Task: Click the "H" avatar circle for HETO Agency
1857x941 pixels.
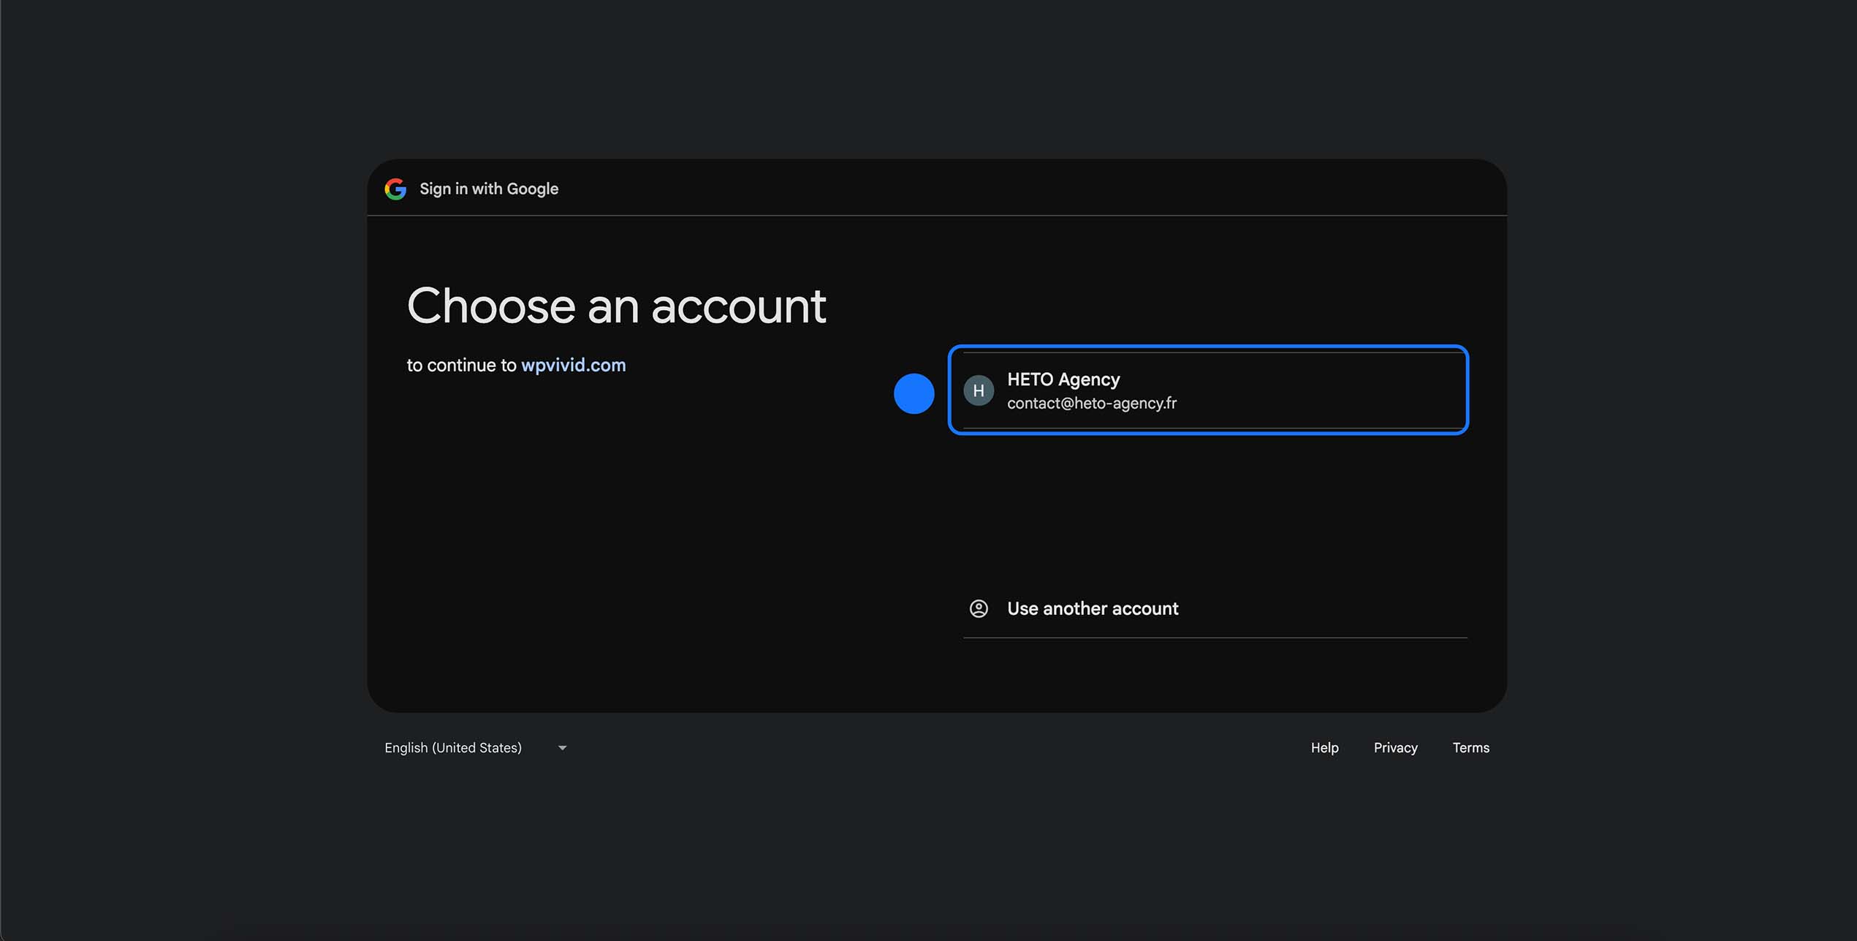Action: (x=979, y=391)
